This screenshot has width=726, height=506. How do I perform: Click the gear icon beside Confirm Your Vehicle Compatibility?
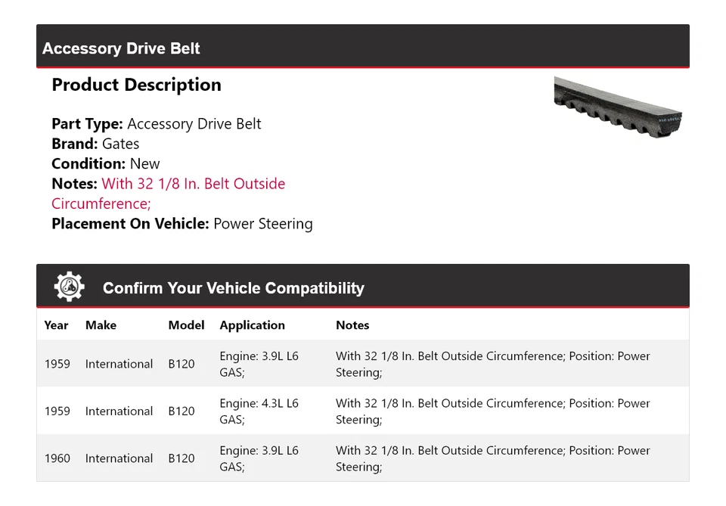[69, 287]
